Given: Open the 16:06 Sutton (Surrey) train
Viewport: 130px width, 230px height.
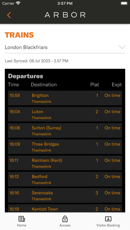Looking at the screenshot, I should point(65,131).
